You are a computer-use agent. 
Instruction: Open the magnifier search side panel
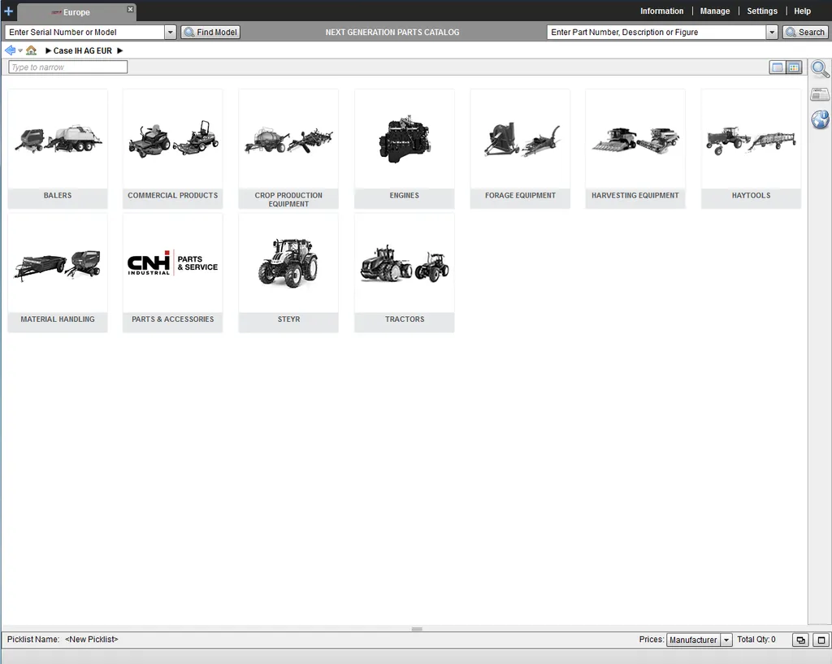tap(820, 69)
